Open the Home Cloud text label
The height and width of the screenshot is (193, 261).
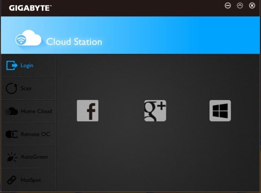(x=36, y=111)
